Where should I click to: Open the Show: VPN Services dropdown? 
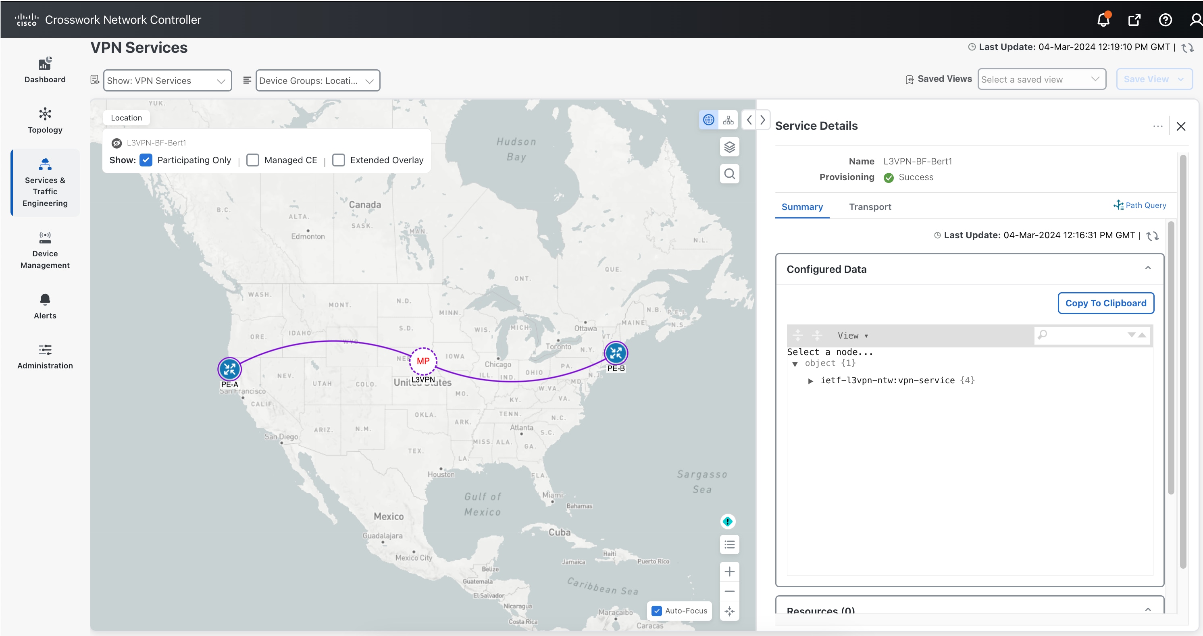pos(167,80)
